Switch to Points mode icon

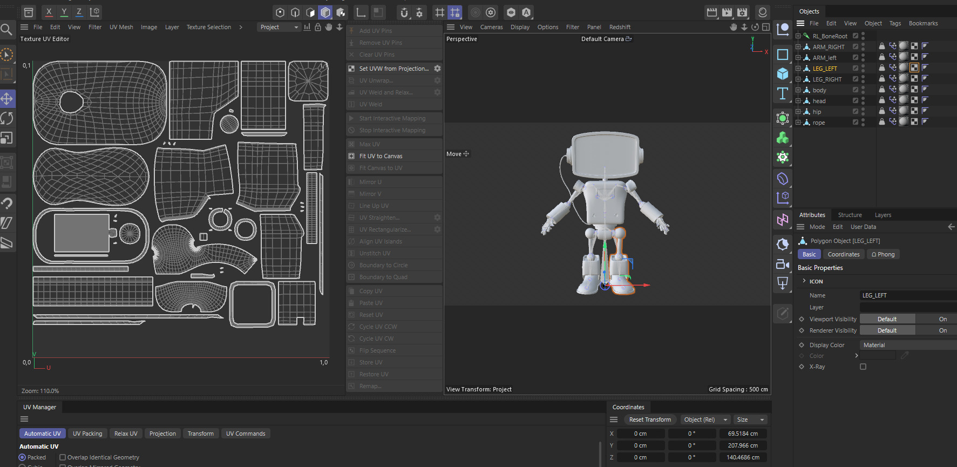(x=280, y=12)
